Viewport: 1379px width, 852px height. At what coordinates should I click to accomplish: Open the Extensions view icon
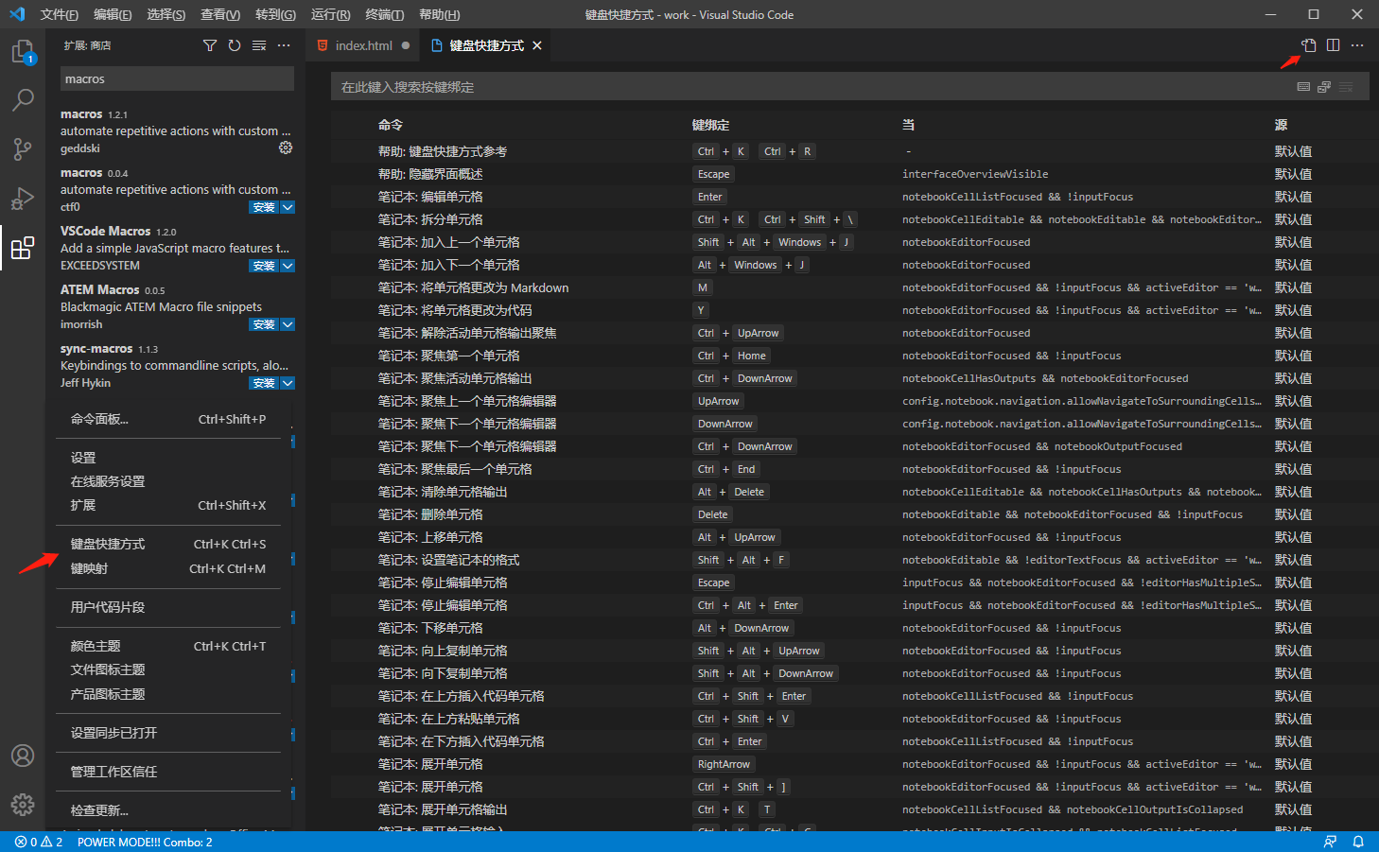tap(23, 248)
